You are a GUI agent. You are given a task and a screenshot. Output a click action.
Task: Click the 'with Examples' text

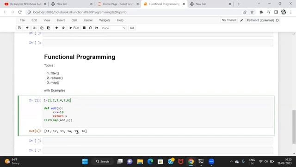[x=55, y=90]
